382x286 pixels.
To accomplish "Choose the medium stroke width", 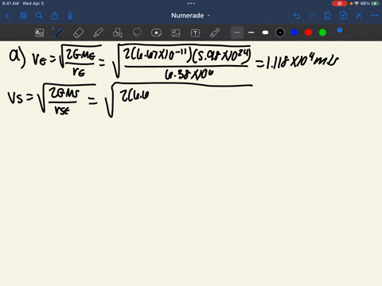I will click(x=251, y=33).
